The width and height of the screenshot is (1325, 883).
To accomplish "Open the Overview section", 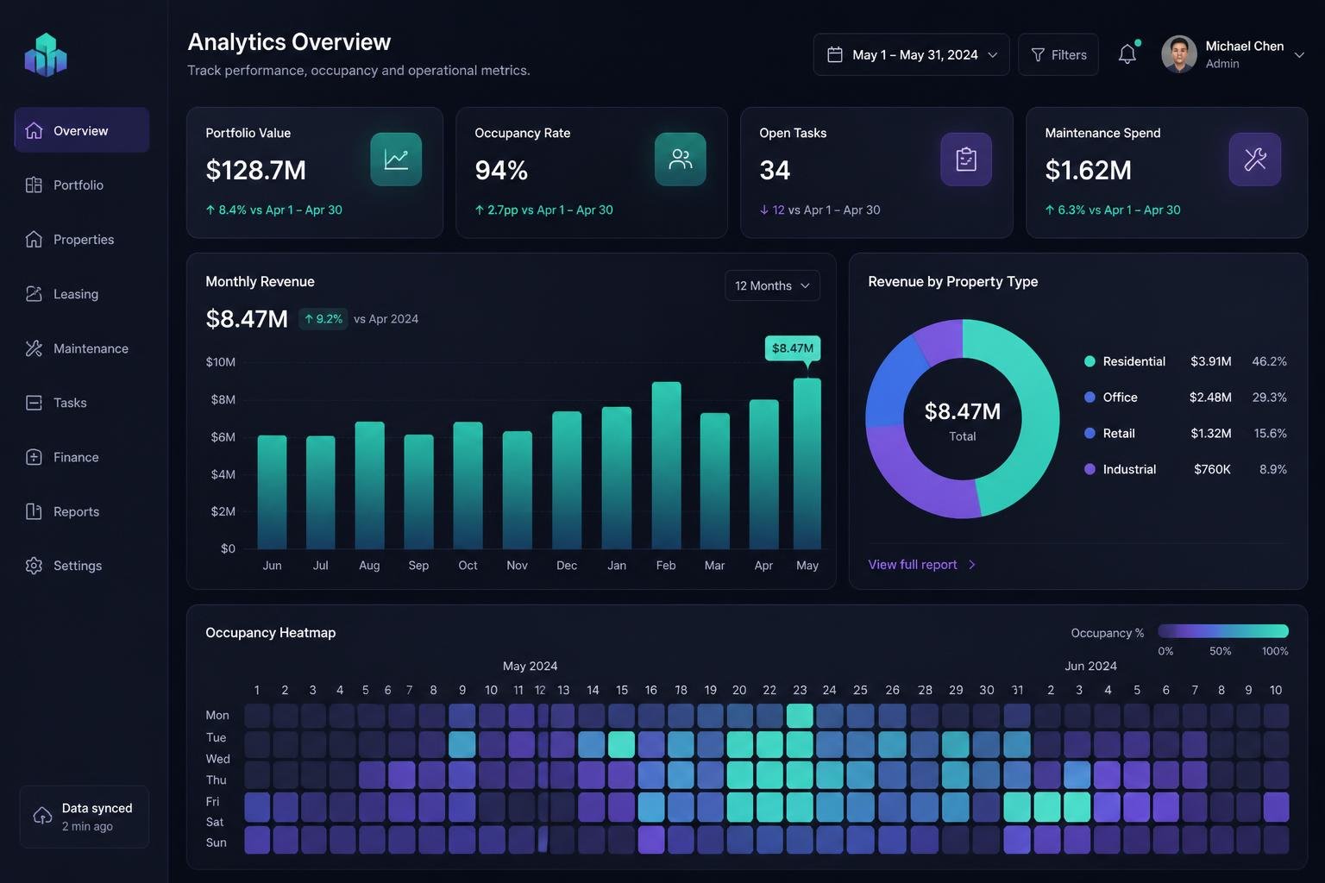I will click(x=82, y=130).
